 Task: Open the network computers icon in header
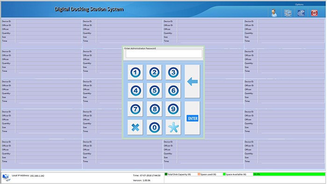click(288, 13)
